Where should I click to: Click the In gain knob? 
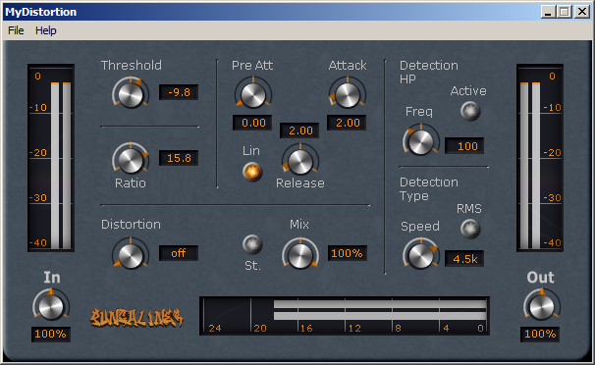pyautogui.click(x=51, y=305)
